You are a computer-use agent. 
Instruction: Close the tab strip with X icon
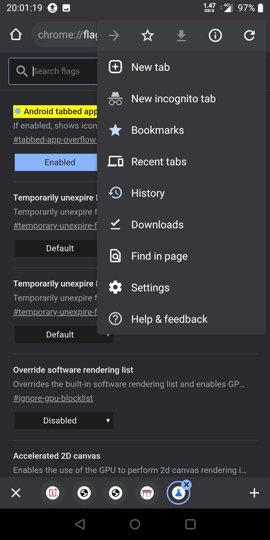16,493
